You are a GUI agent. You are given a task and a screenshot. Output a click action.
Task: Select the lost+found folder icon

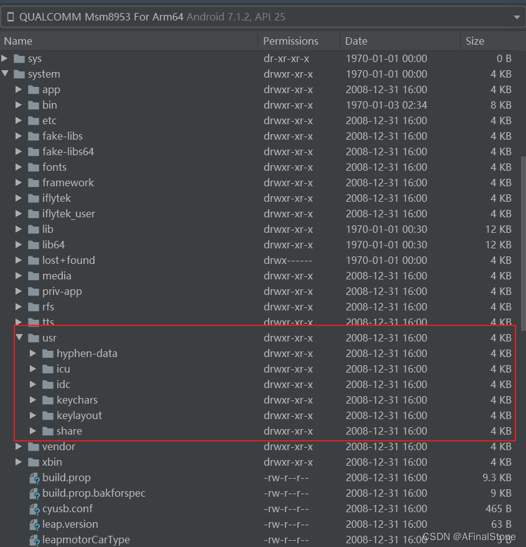tap(34, 260)
